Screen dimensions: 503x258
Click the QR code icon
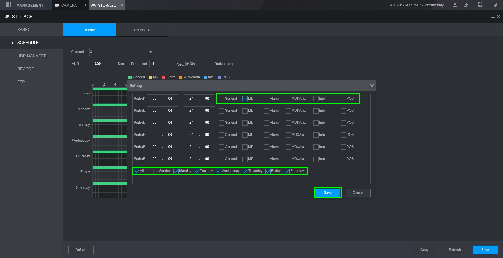coord(480,5)
